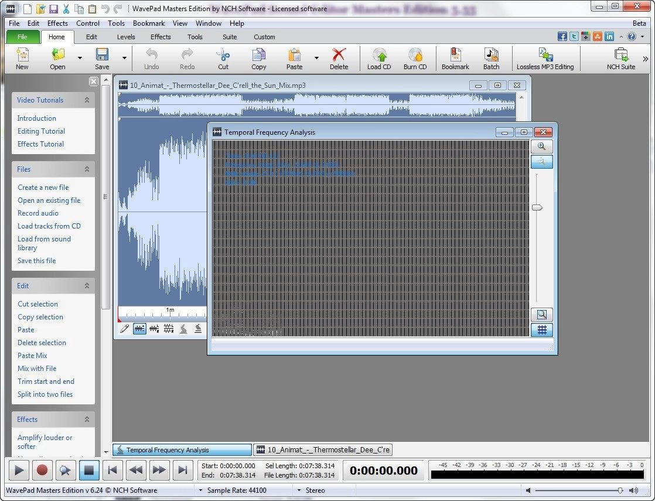Viewport: 655px width, 501px height.
Task: Click the Open folder toolbar icon
Action: tap(57, 59)
